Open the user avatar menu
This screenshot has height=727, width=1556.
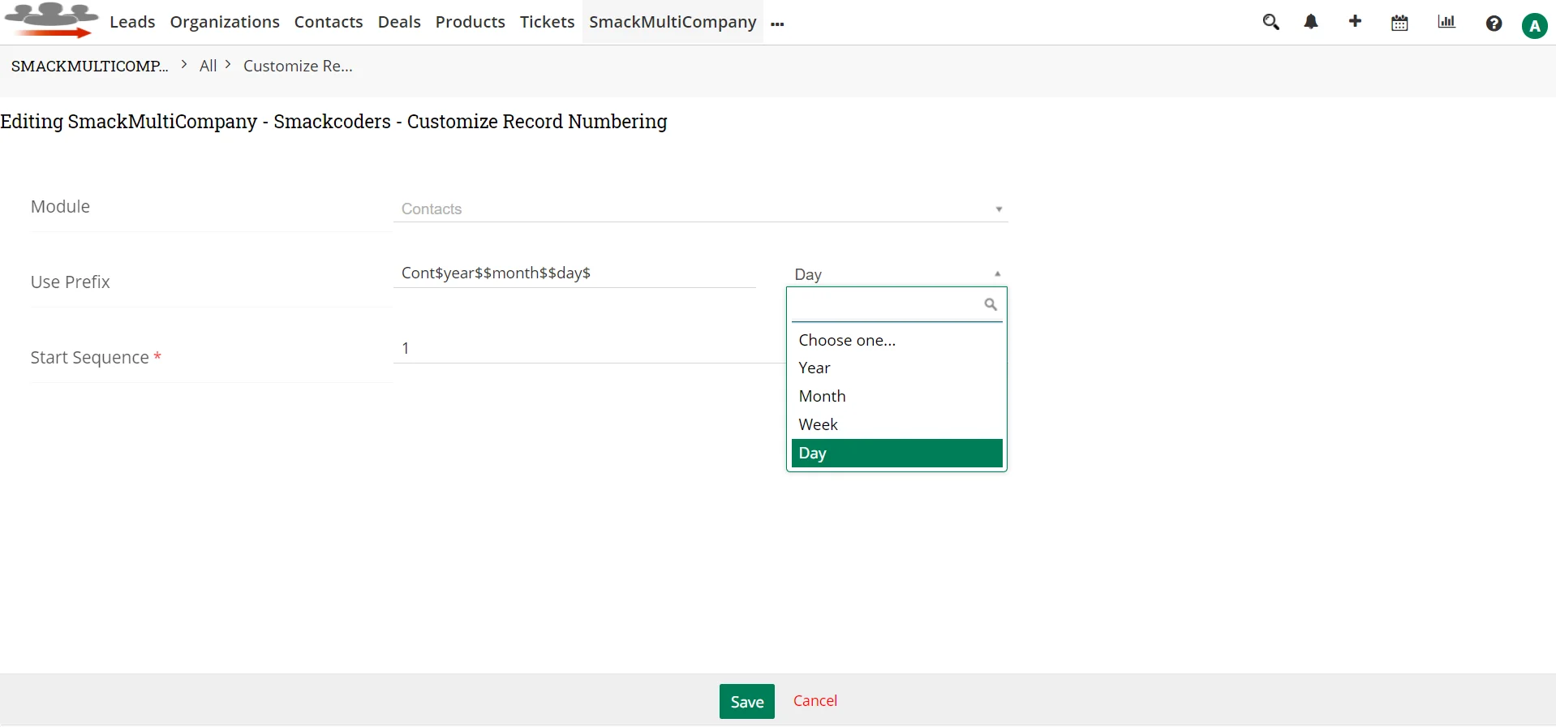pos(1534,26)
